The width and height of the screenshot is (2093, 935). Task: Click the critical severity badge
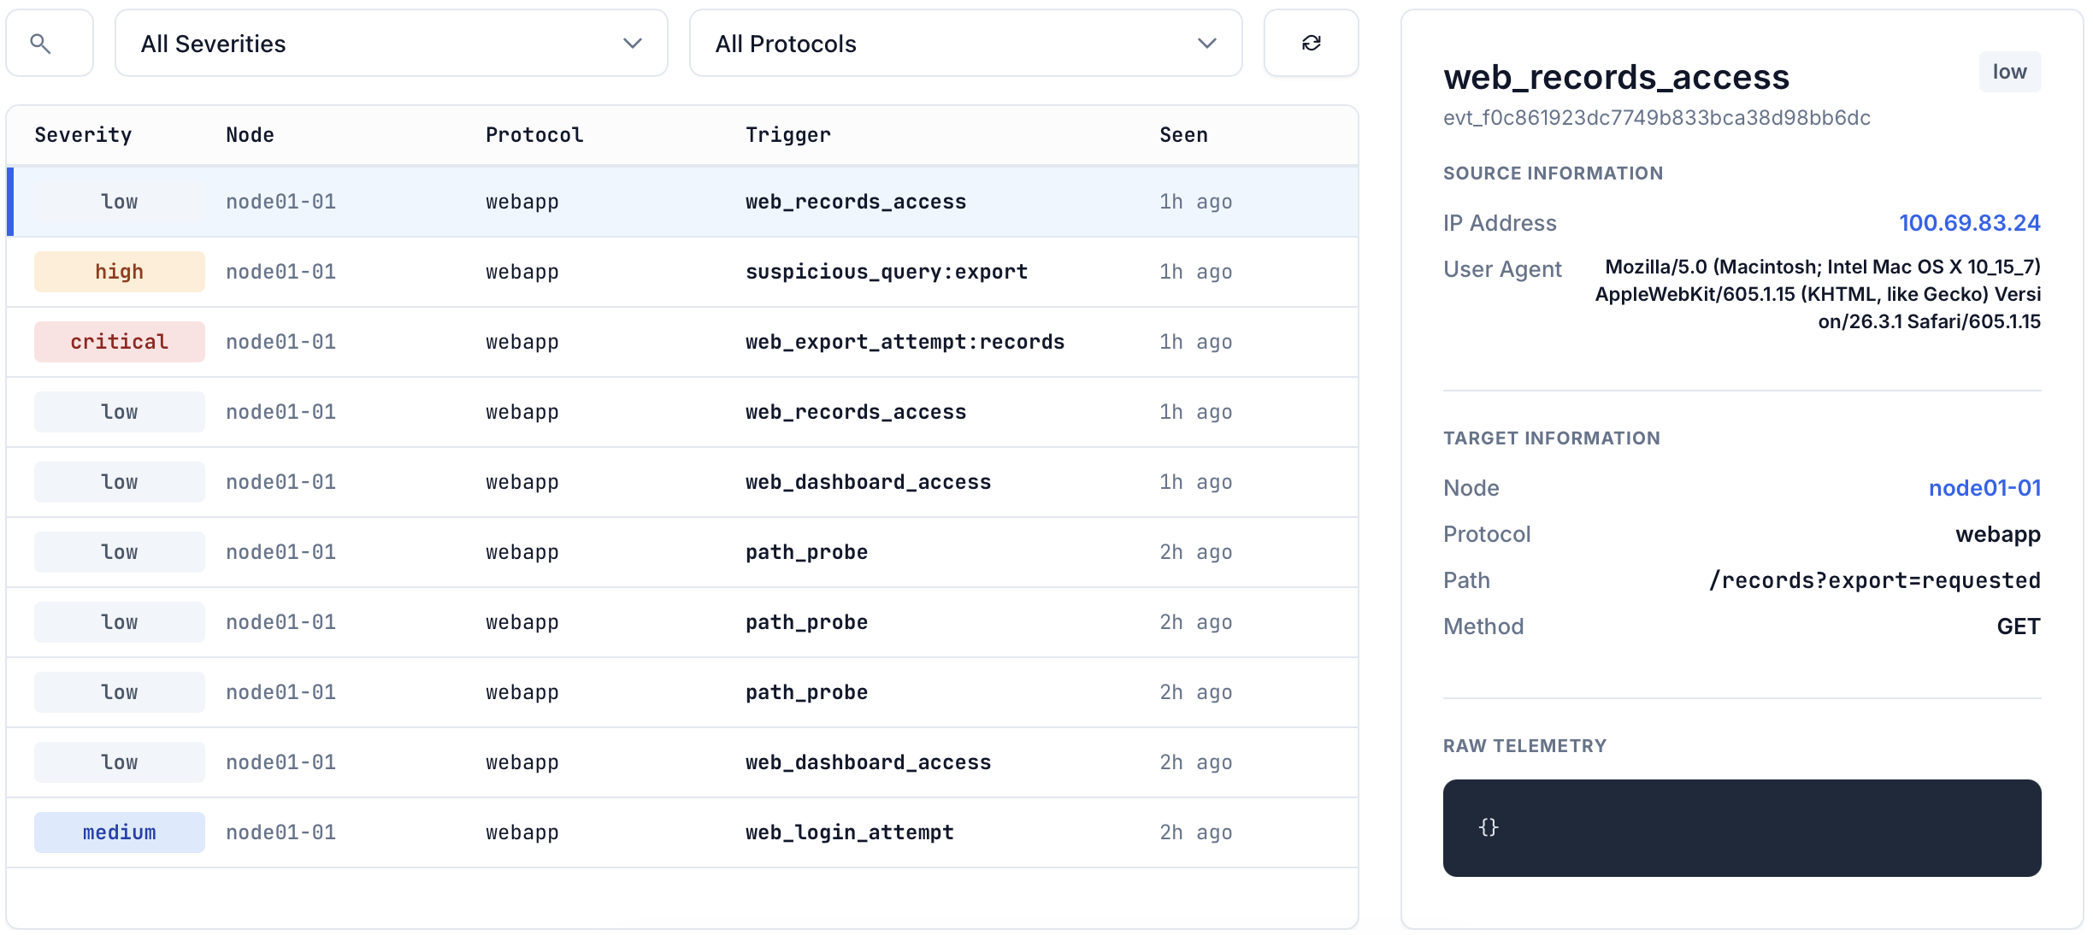120,342
